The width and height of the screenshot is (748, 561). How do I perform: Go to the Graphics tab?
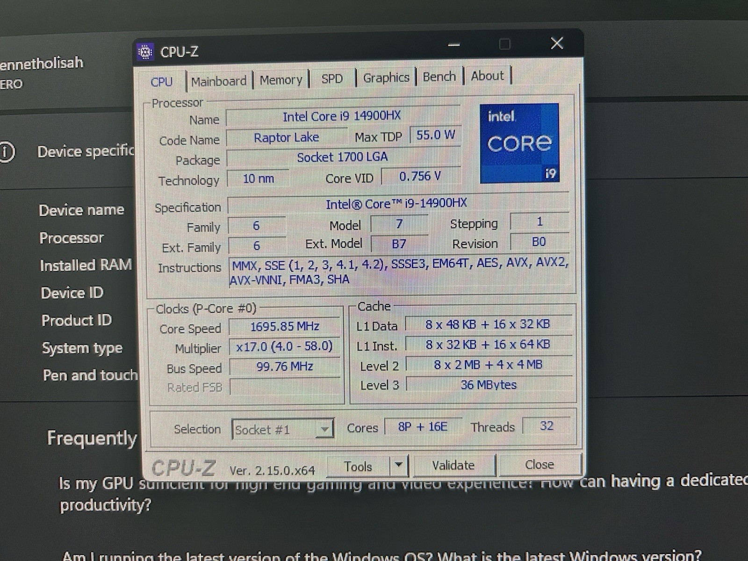386,78
